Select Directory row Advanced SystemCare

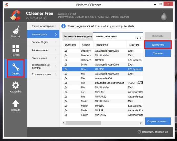[x=102, y=51]
